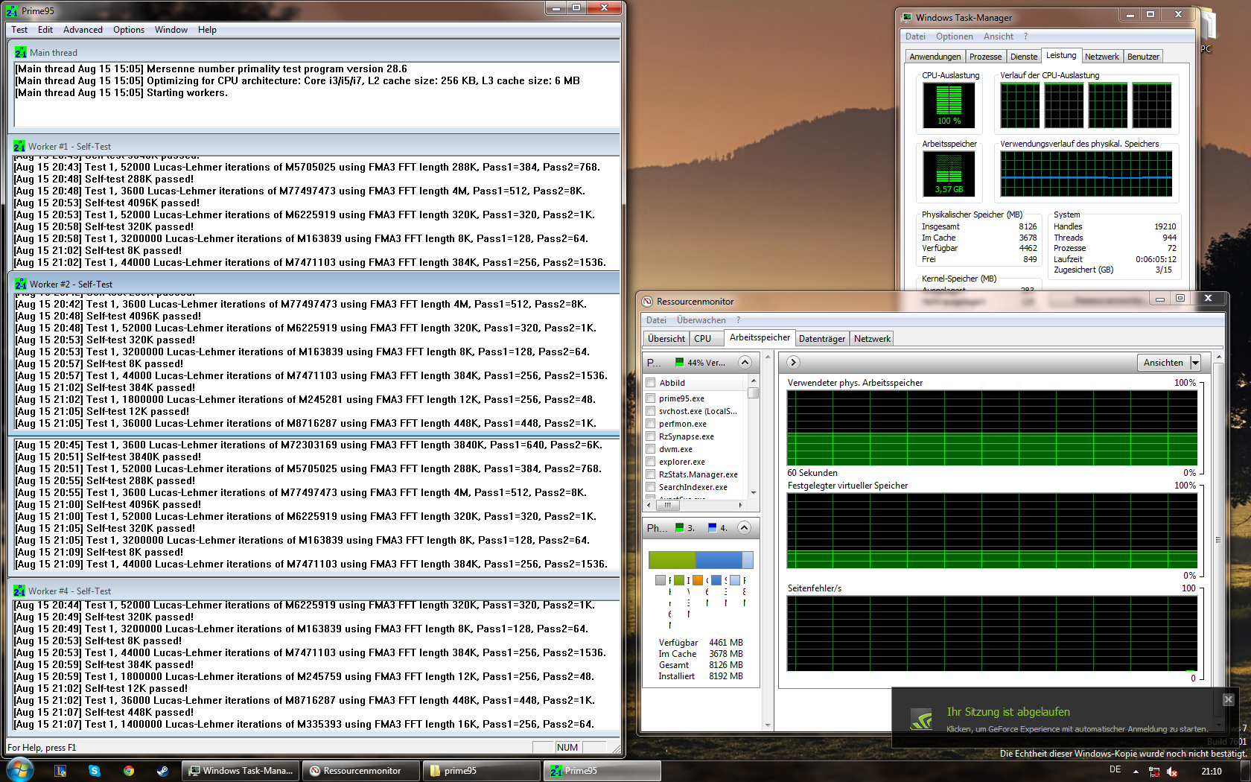Open Steam from the taskbar
The width and height of the screenshot is (1251, 782).
point(162,771)
